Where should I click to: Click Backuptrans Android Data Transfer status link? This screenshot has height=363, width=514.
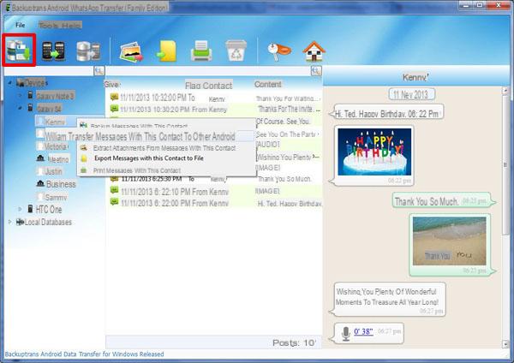pos(84,354)
